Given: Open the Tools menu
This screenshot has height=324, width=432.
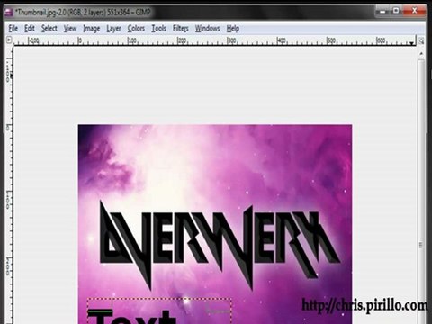Looking at the screenshot, I should click(158, 29).
